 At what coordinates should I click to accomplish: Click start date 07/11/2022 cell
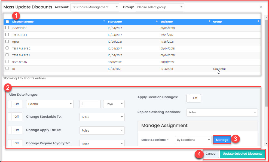point(115,62)
